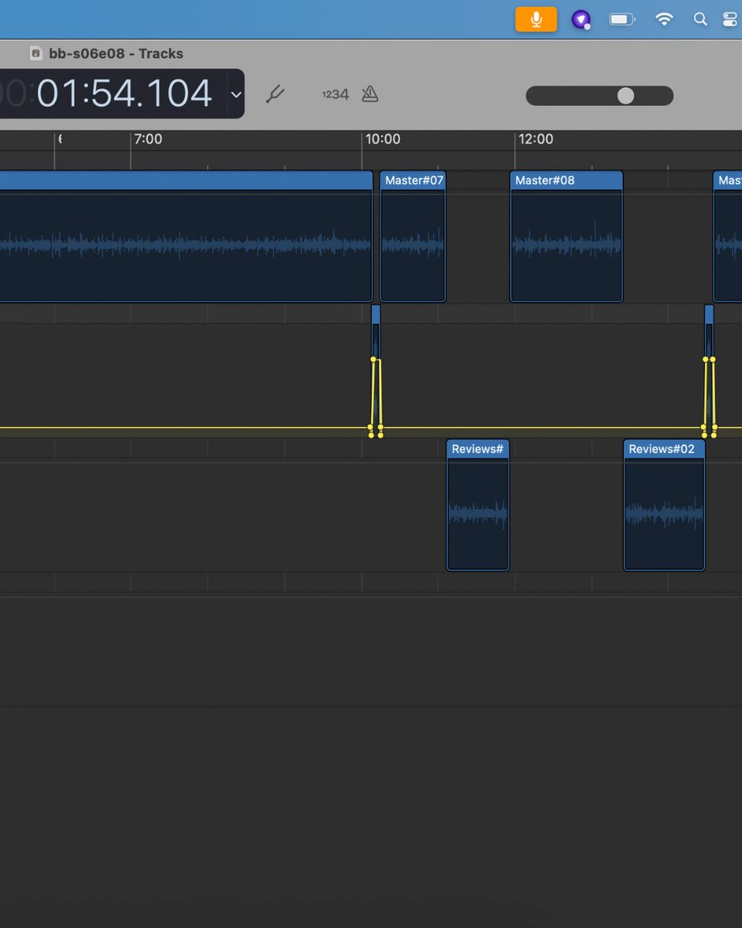The image size is (742, 928).
Task: Open Control Center from the menu bar
Action: [730, 19]
